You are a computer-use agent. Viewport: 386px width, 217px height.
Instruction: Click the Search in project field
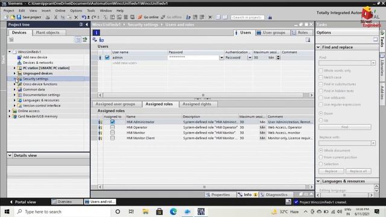[x=247, y=17]
